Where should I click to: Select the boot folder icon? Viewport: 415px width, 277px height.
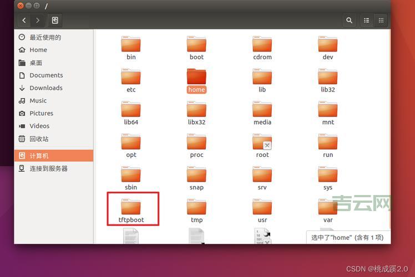pyautogui.click(x=196, y=45)
